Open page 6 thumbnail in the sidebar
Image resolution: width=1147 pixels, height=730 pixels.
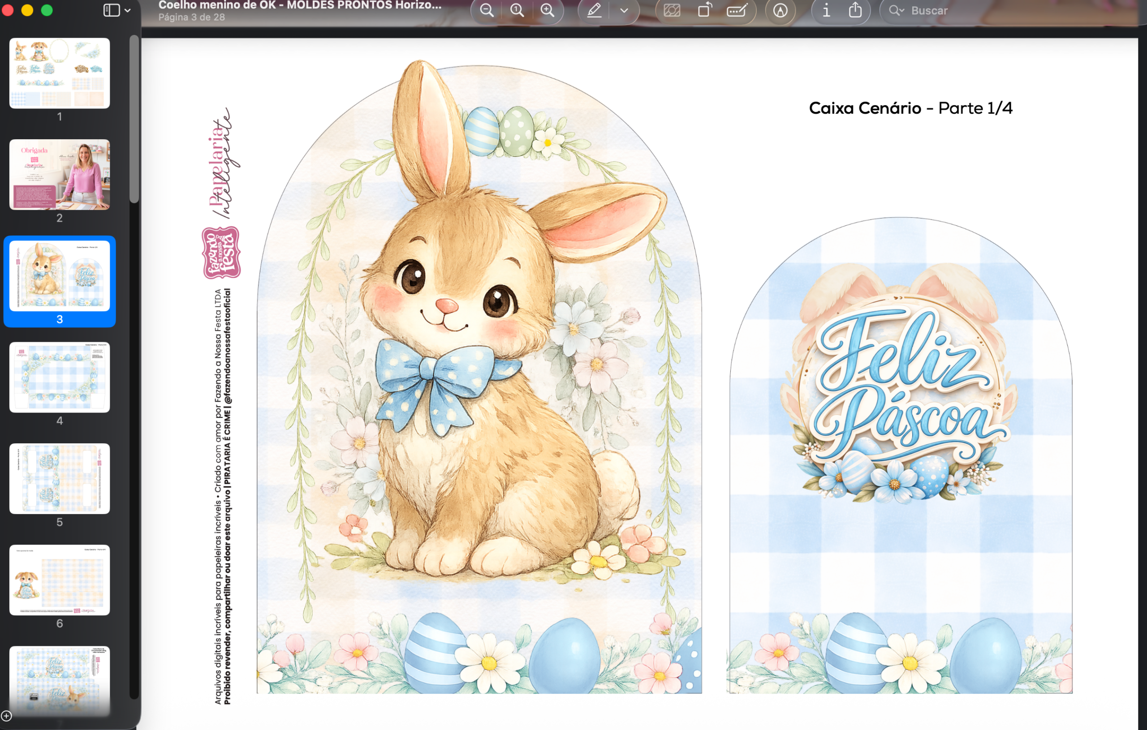click(x=60, y=580)
